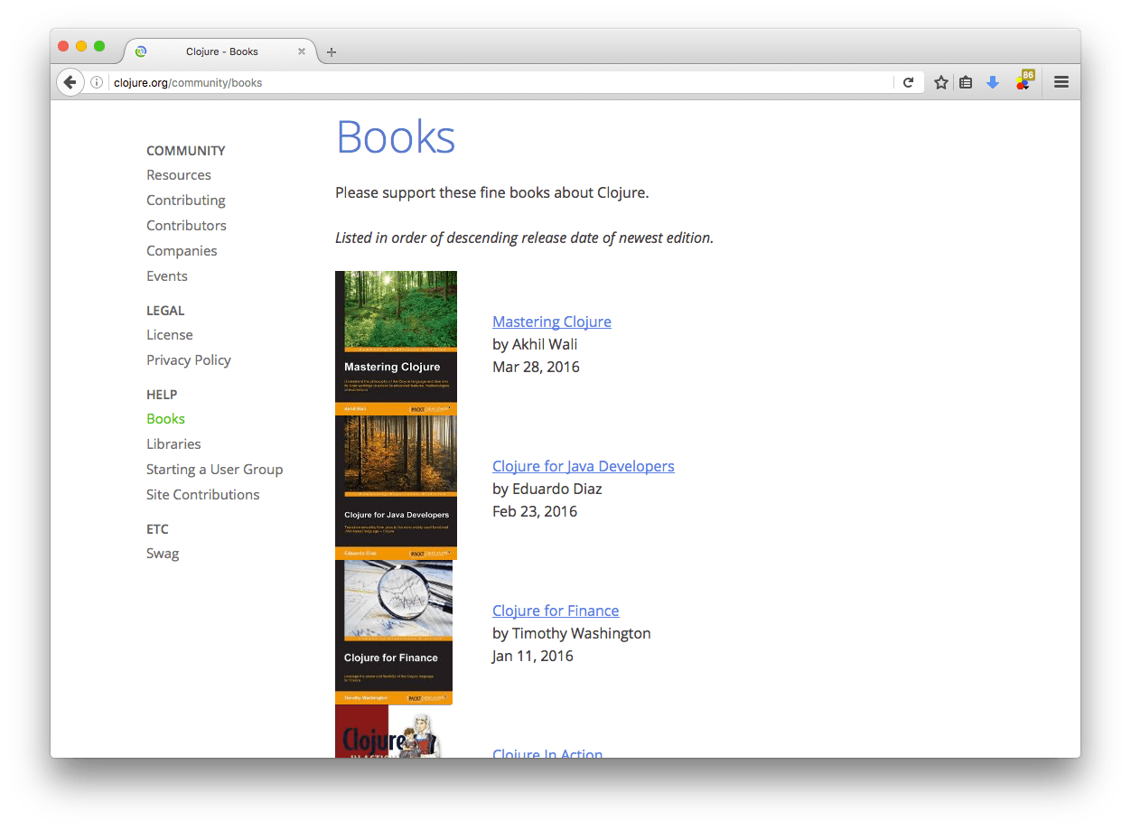1131x830 pixels.
Task: Open the Clojure for Java Developers link
Action: tap(584, 466)
